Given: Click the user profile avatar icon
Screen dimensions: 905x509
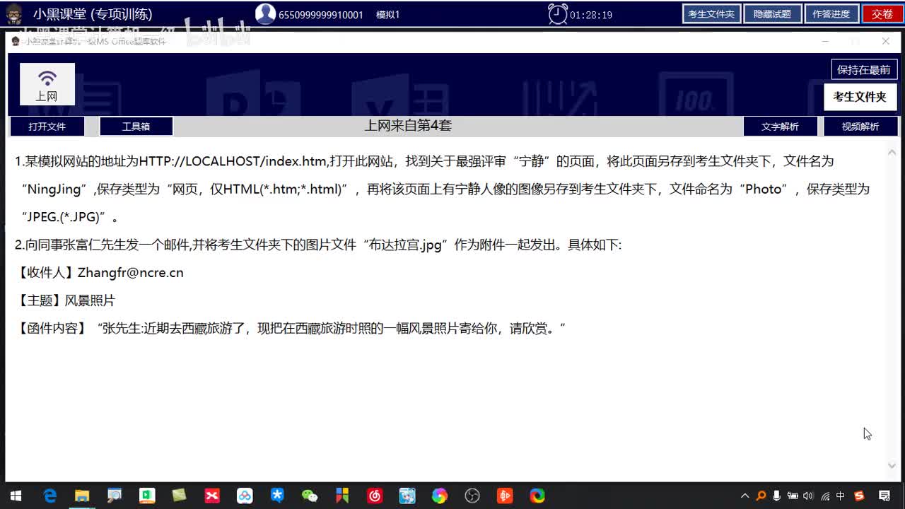Looking at the screenshot, I should pyautogui.click(x=265, y=13).
